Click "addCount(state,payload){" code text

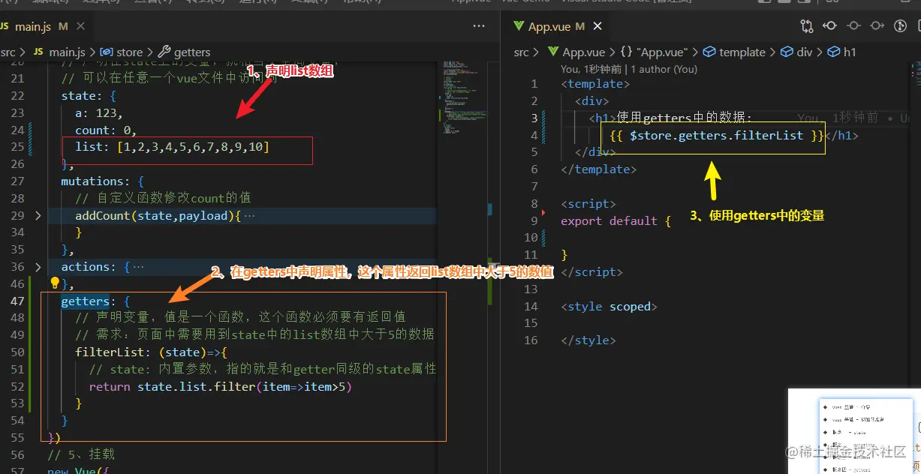coord(158,215)
